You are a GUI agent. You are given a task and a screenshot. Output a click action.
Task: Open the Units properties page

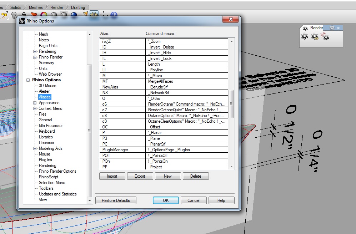pos(43,68)
